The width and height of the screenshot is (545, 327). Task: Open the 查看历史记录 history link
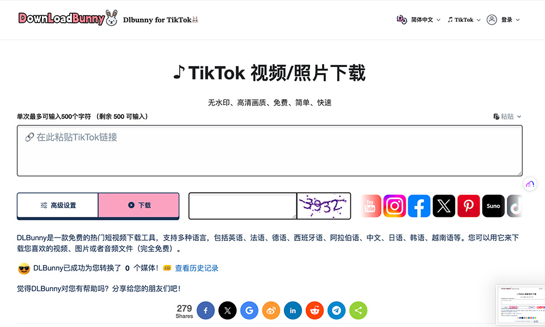197,268
